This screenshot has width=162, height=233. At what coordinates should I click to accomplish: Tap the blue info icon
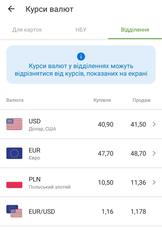pyautogui.click(x=81, y=56)
